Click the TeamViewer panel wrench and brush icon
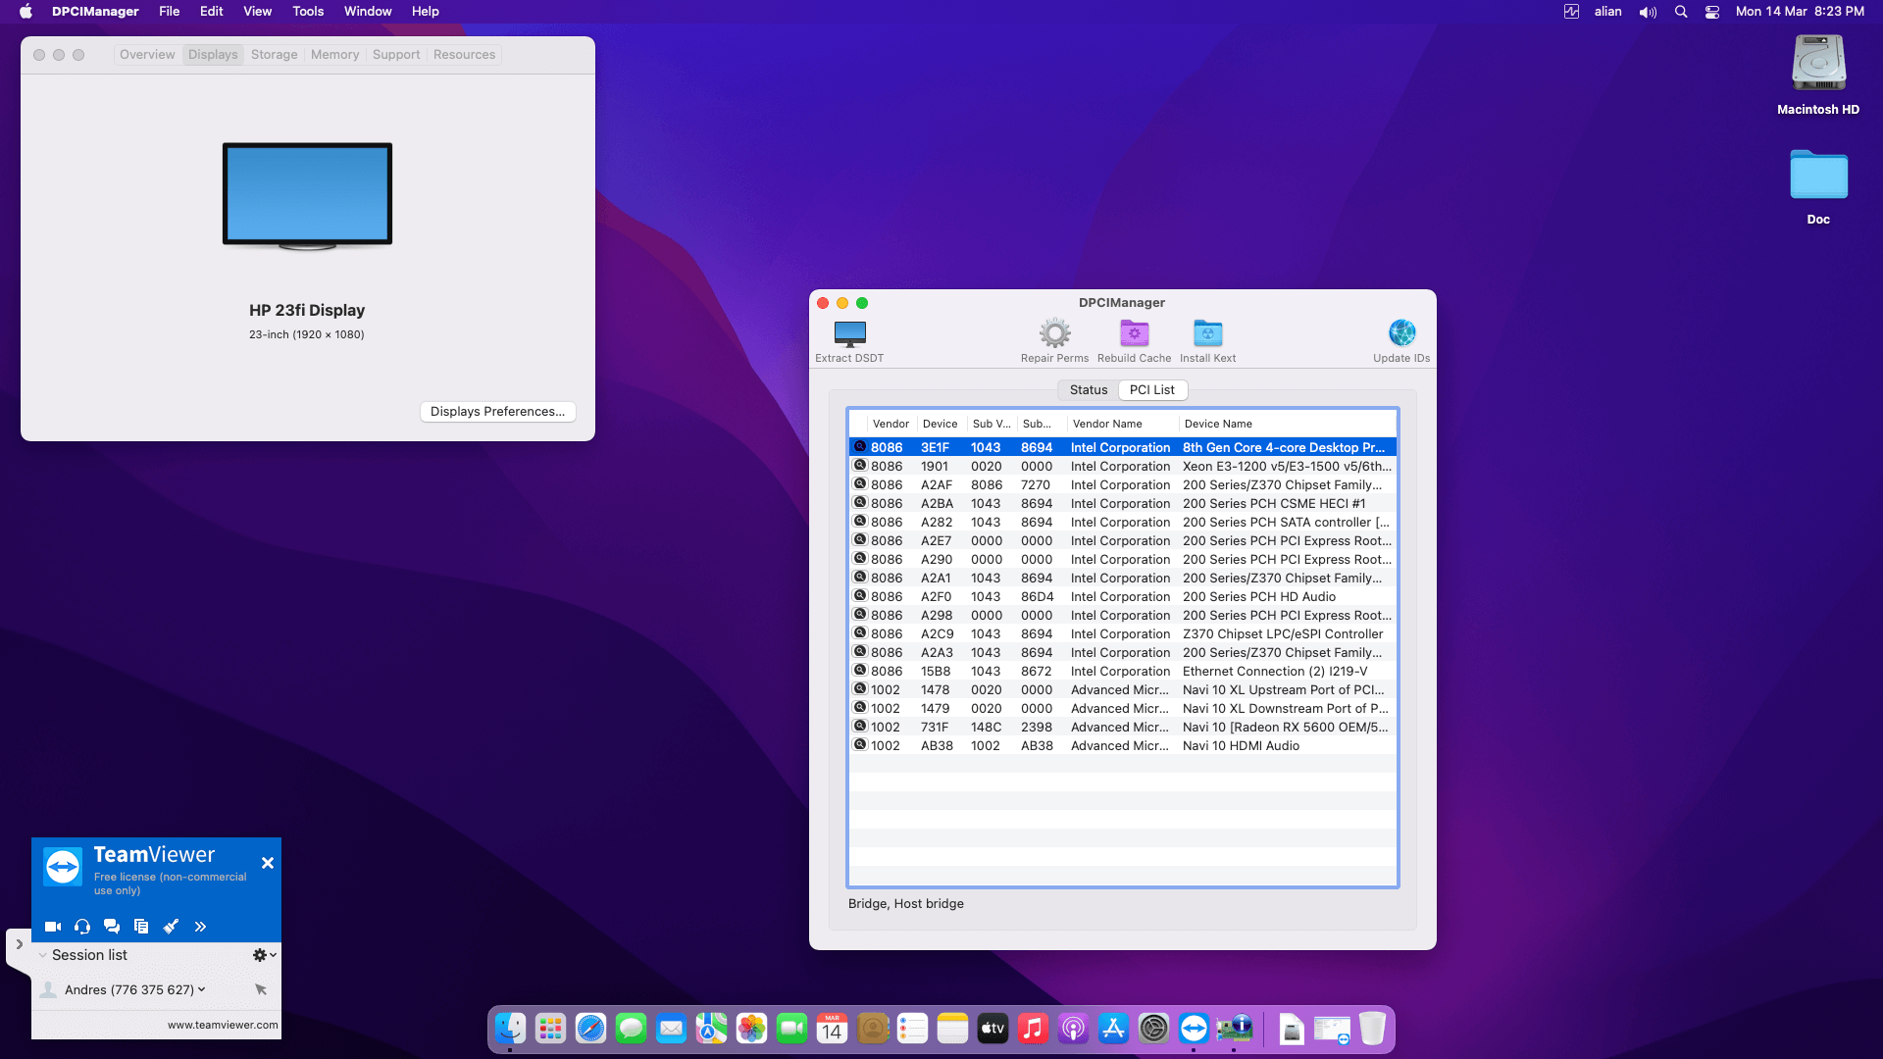The image size is (1883, 1059). 171,927
